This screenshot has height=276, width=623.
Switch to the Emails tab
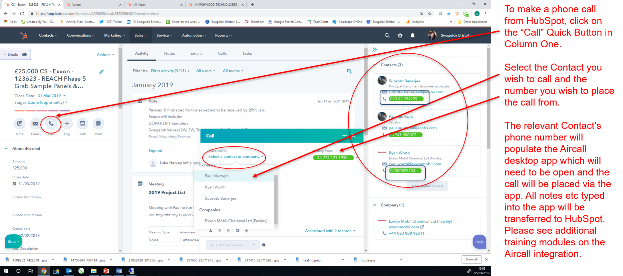tap(196, 53)
